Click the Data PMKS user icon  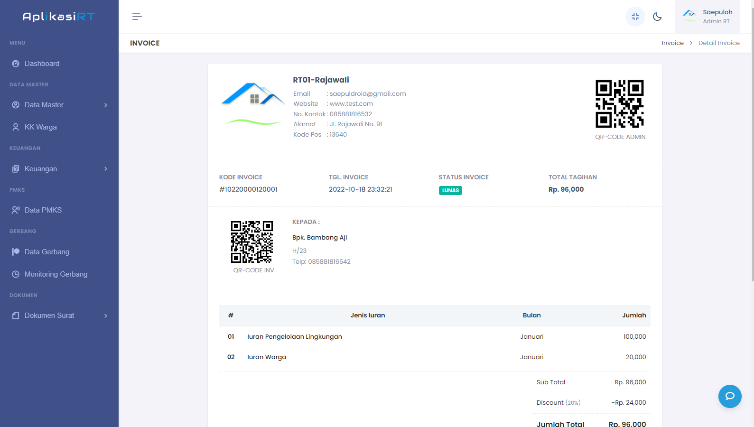16,210
